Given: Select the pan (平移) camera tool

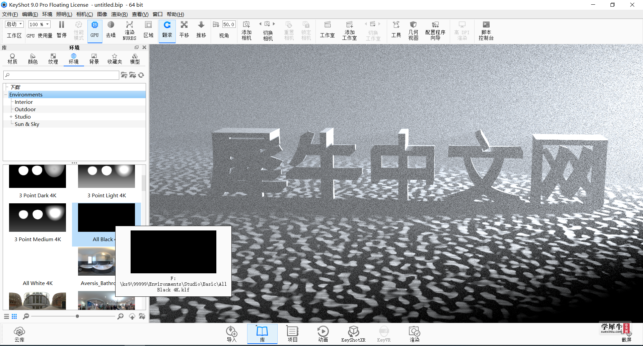Looking at the screenshot, I should (x=184, y=30).
